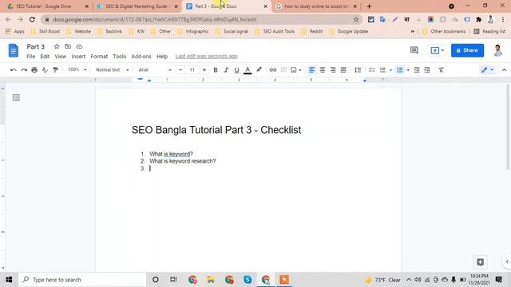Open the present to meeting dropdown
The height and width of the screenshot is (287, 511).
tap(437, 50)
